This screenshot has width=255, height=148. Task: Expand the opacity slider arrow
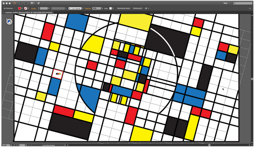pos(102,8)
